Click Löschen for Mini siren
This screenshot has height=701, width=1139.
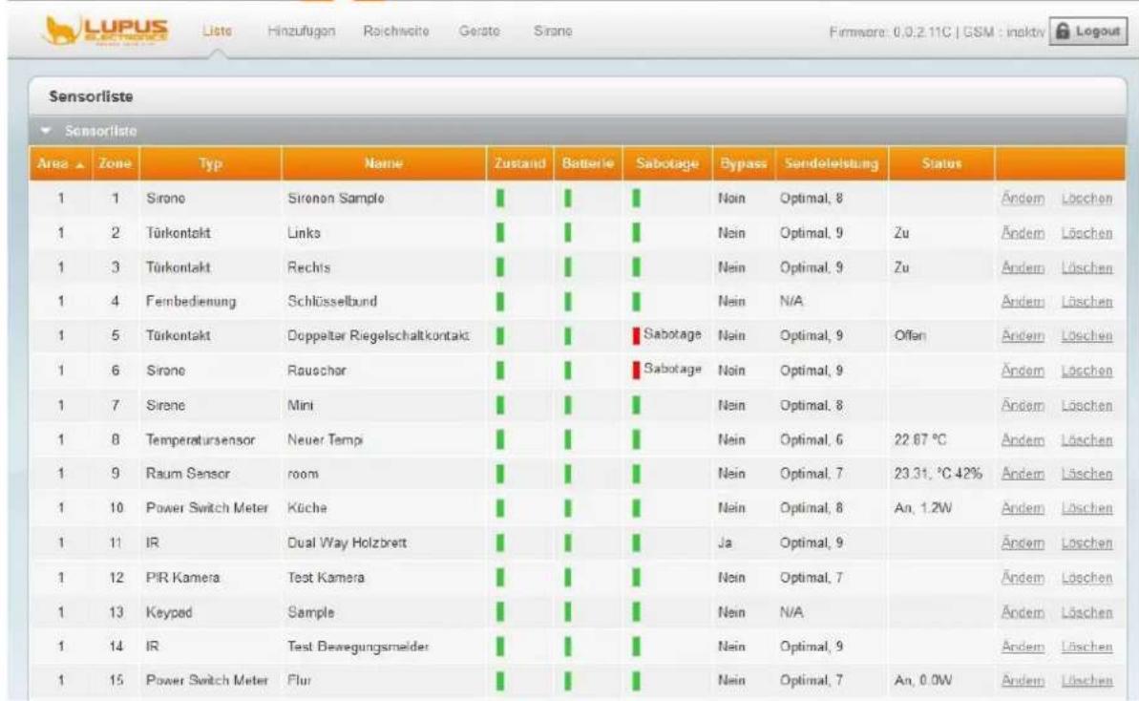(1086, 405)
